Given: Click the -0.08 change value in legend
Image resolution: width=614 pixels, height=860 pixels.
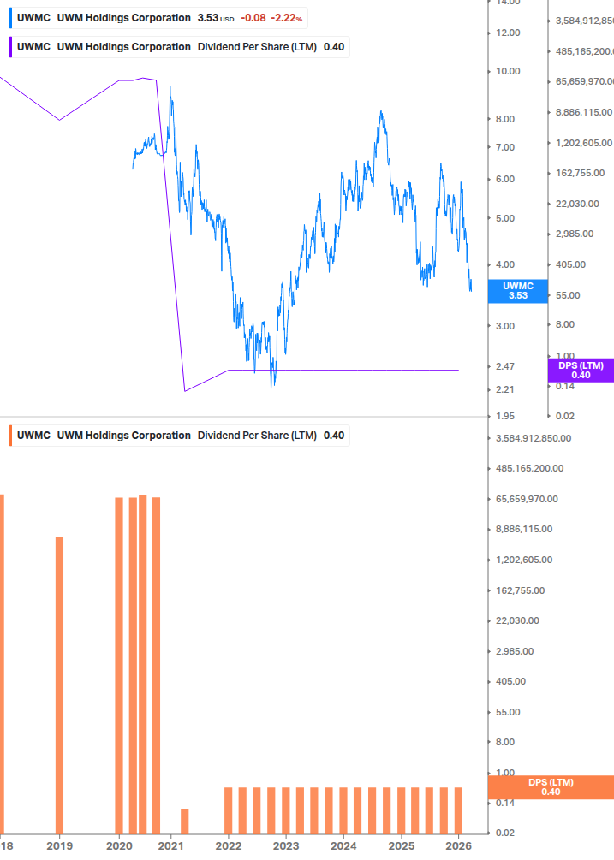Looking at the screenshot, I should point(253,18).
